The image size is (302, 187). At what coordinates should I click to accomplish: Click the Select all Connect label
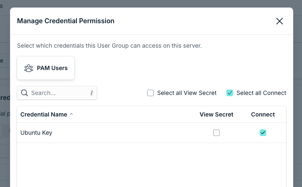pos(261,93)
